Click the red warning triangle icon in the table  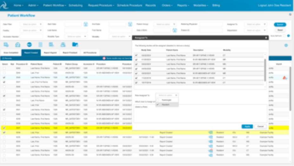(284, 77)
